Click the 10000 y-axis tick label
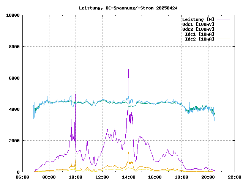 coord(13,15)
